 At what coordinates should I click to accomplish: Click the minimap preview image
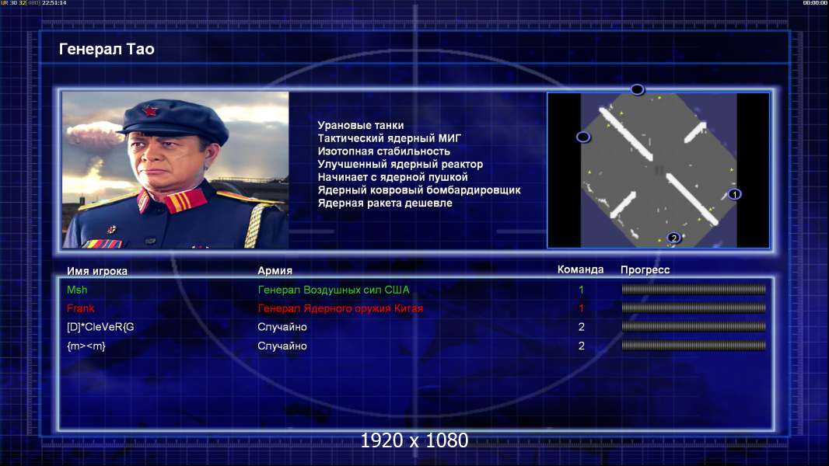pyautogui.click(x=658, y=170)
